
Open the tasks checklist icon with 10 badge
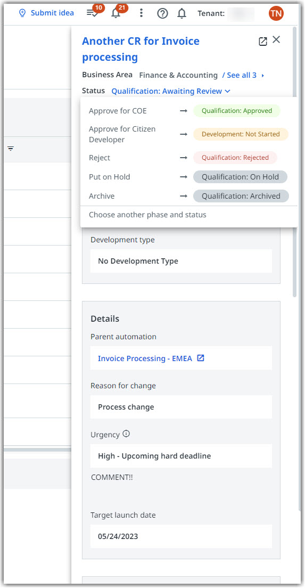tap(92, 13)
